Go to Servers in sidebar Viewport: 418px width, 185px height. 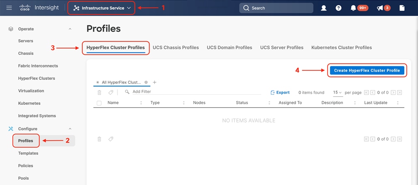tap(26, 41)
